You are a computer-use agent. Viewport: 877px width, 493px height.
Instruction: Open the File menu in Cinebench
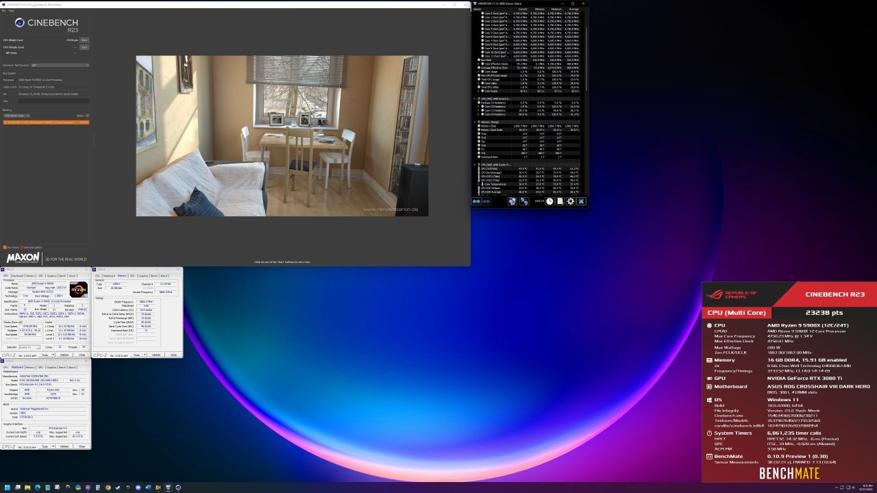click(3, 10)
